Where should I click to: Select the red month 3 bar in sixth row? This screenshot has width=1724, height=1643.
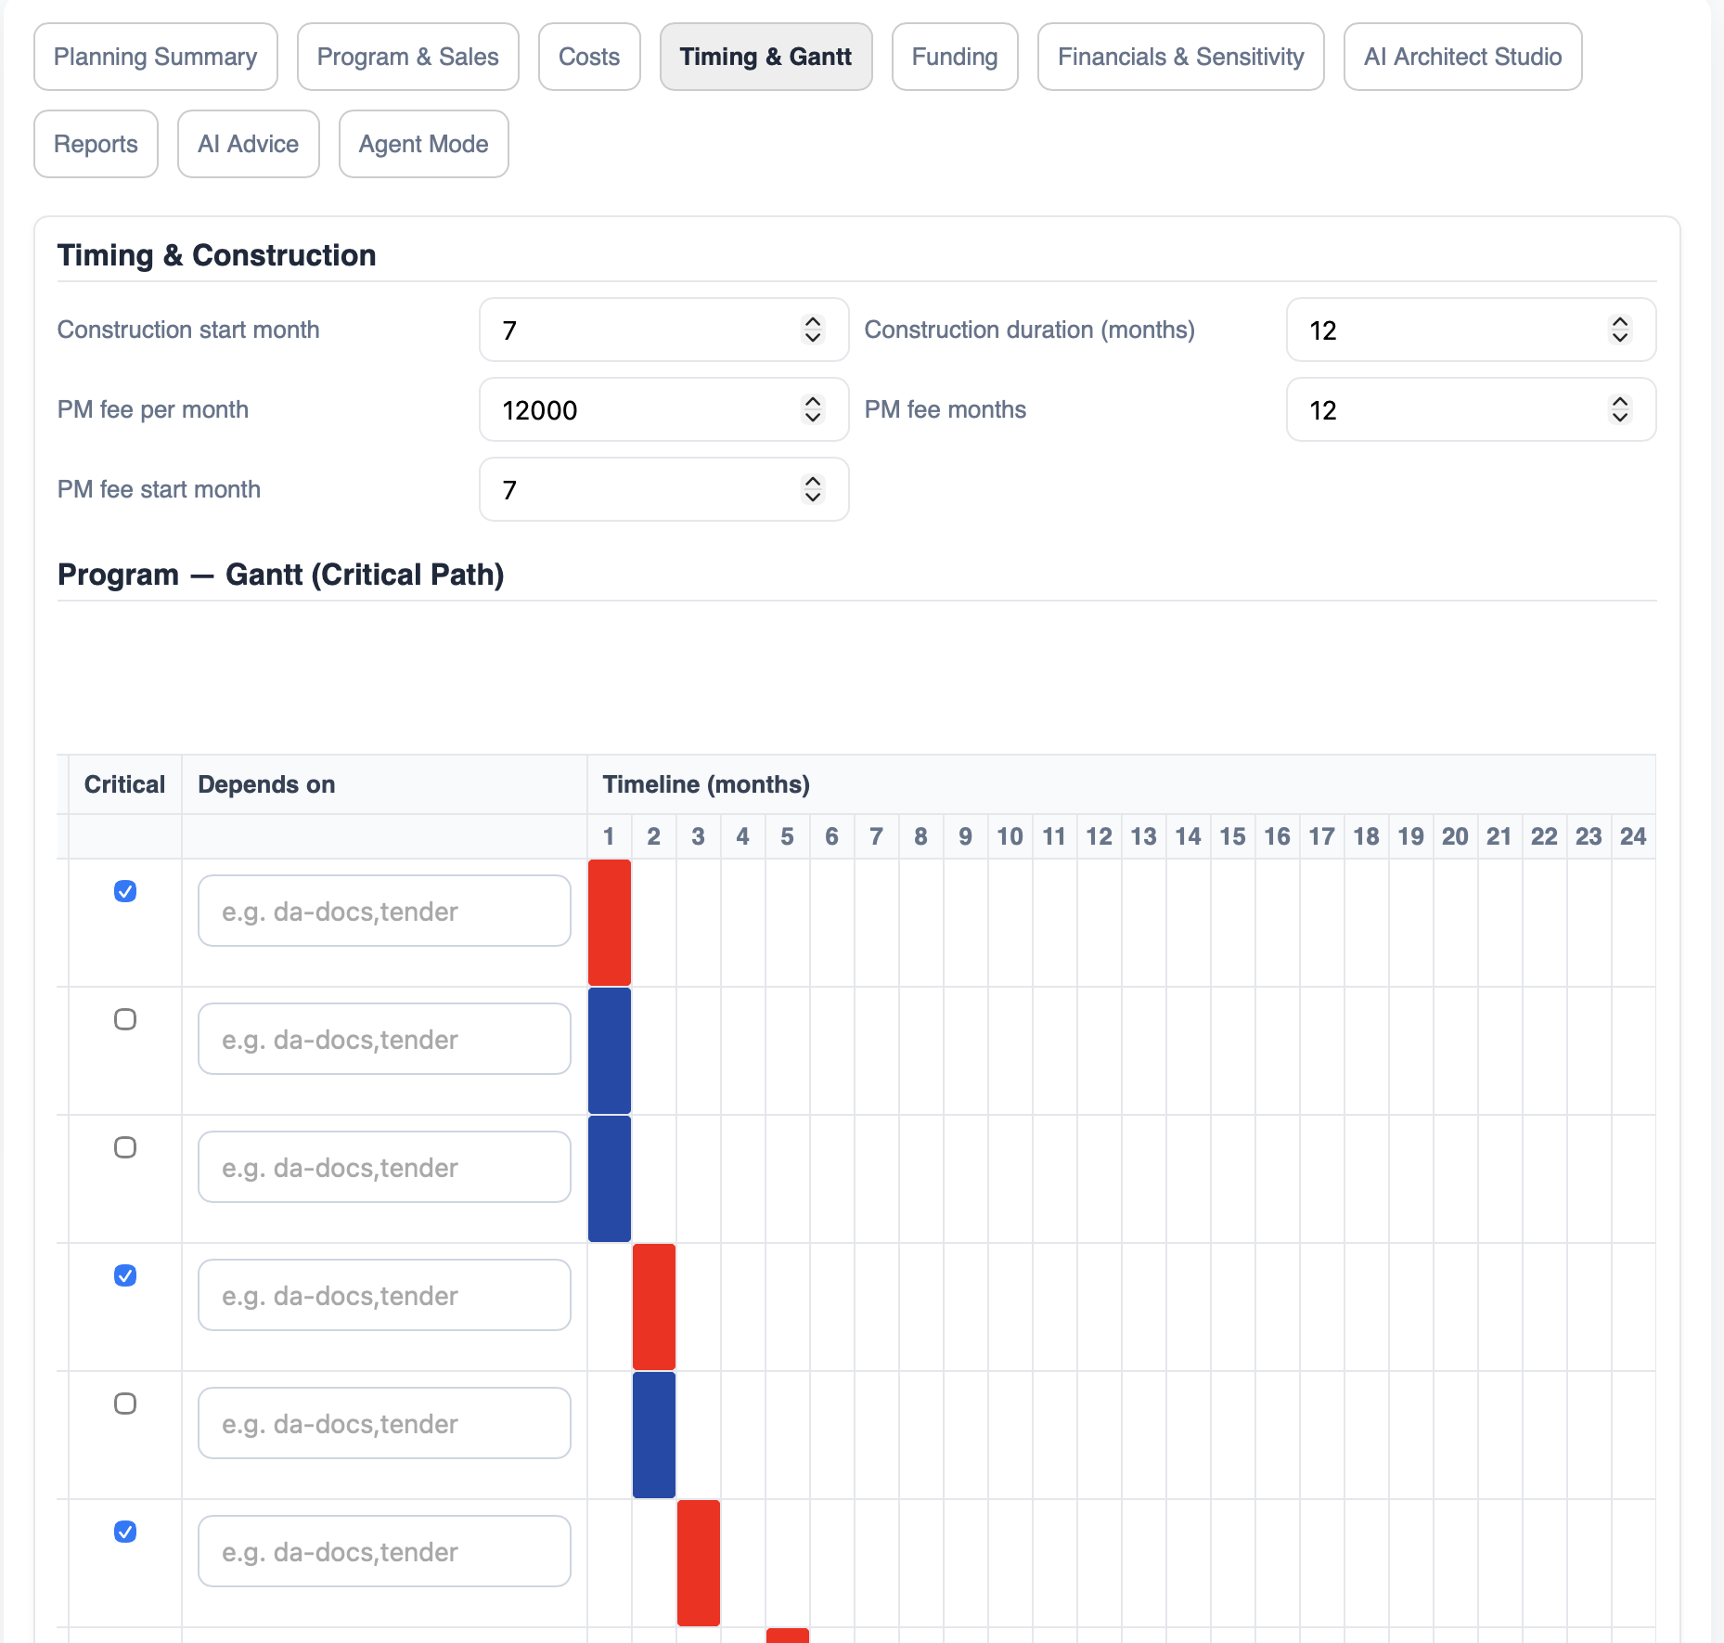699,1563
